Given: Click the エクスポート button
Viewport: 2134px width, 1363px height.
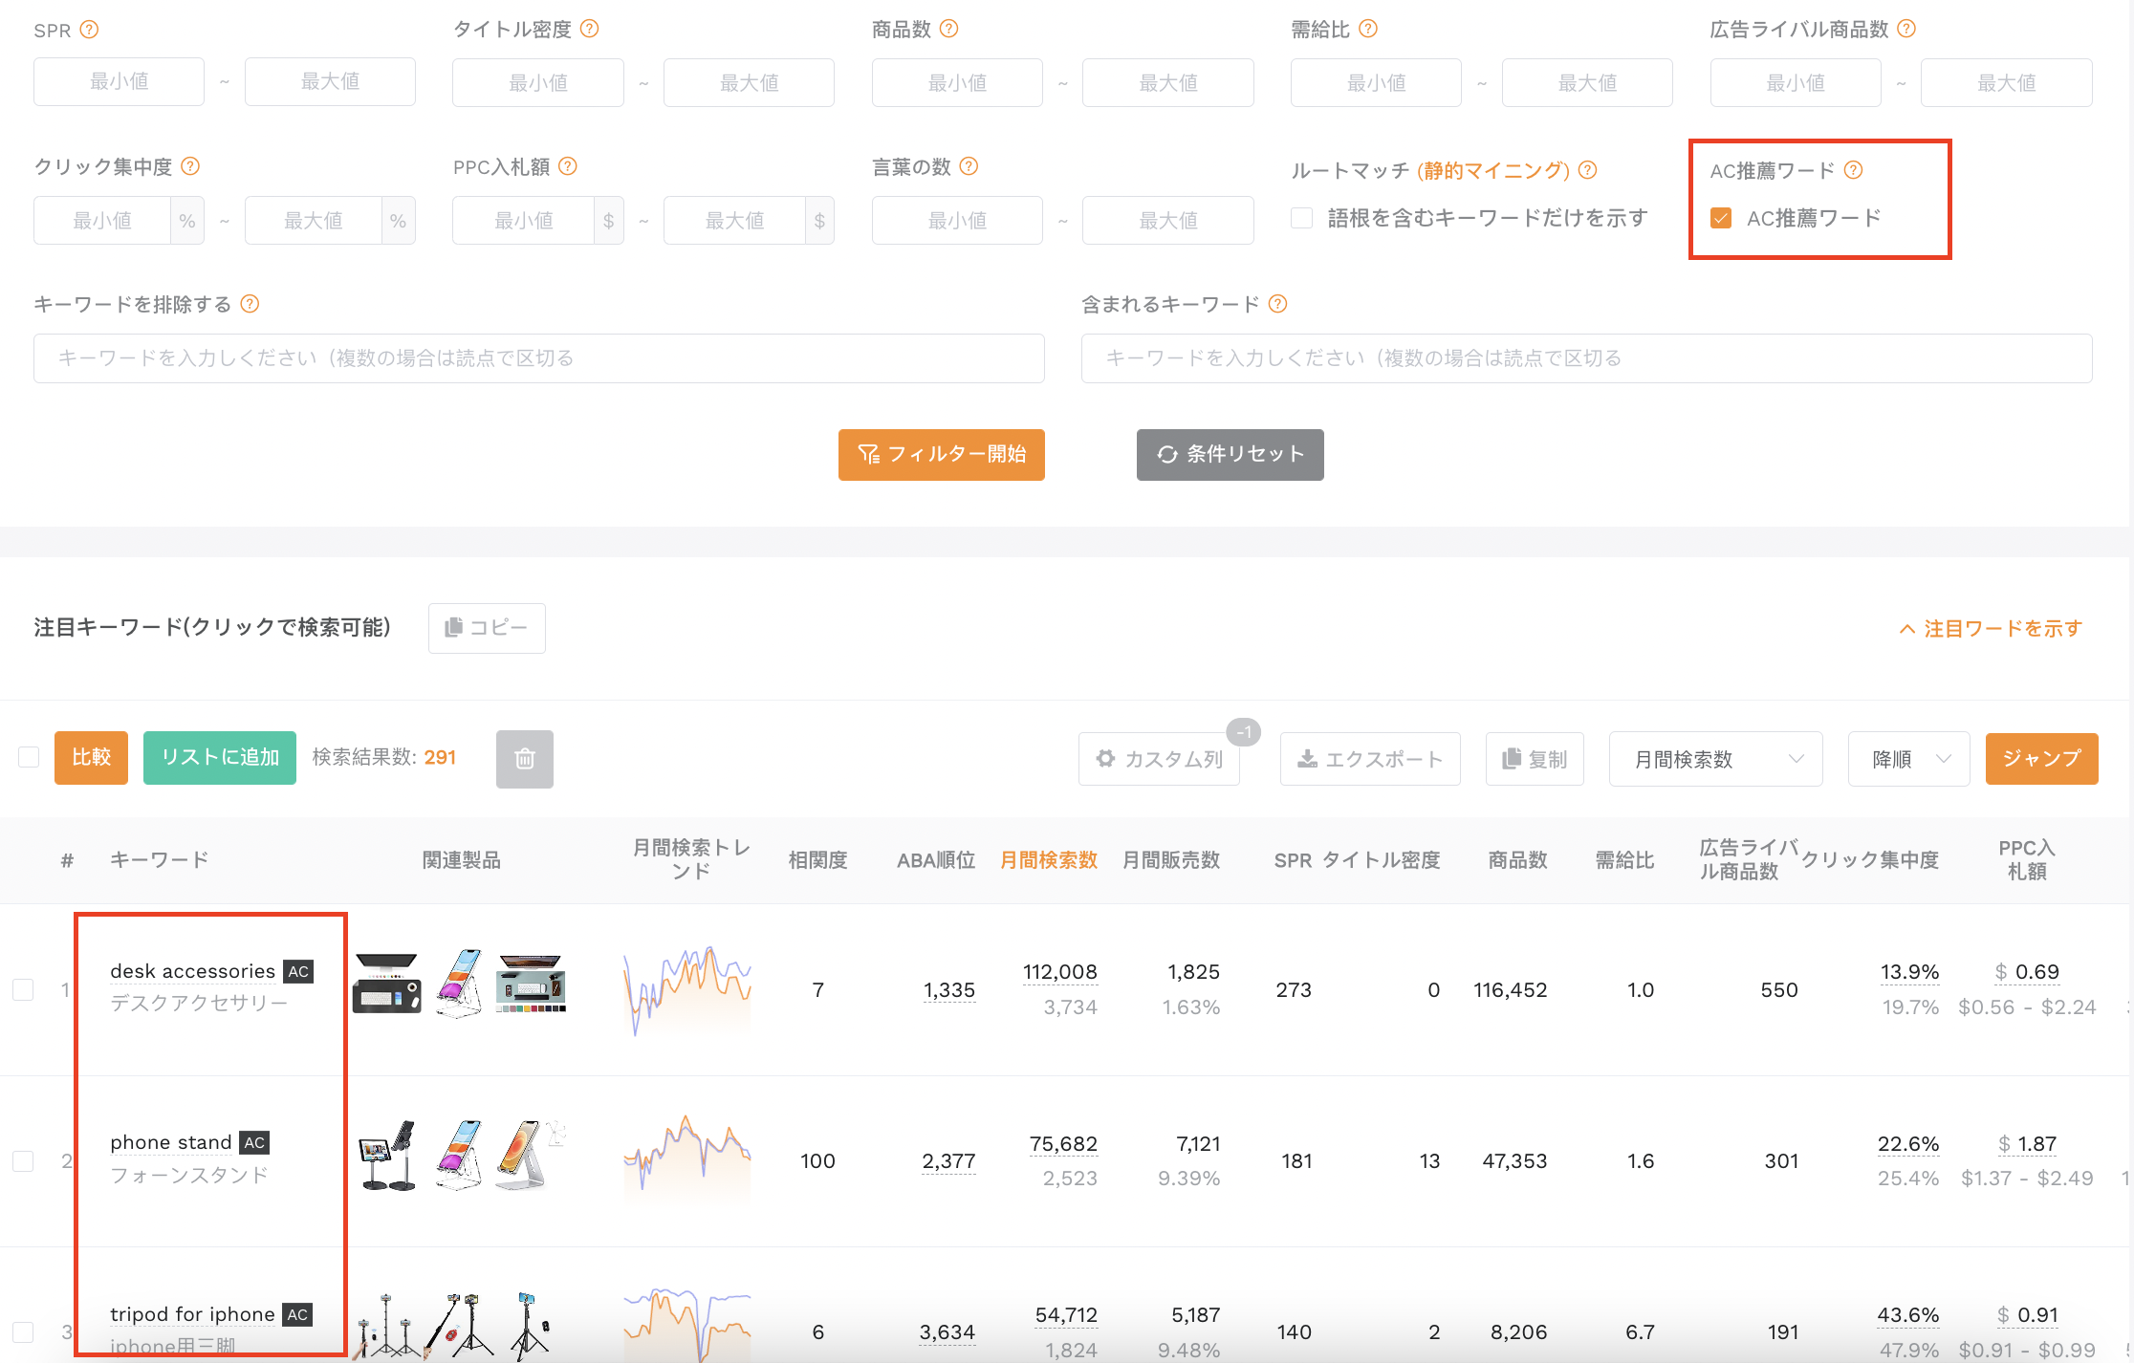Looking at the screenshot, I should point(1370,759).
